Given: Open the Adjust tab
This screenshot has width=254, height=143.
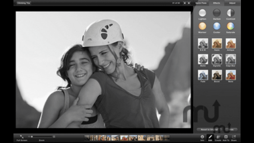Looking at the screenshot, I should [x=232, y=3].
